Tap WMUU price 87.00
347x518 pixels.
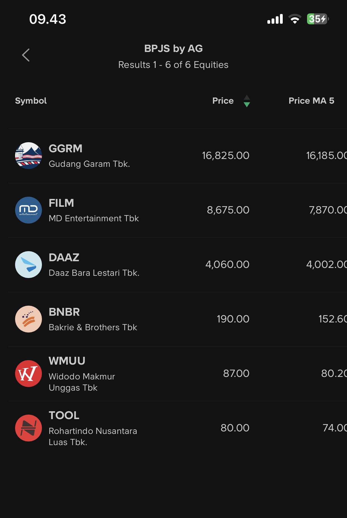(236, 374)
